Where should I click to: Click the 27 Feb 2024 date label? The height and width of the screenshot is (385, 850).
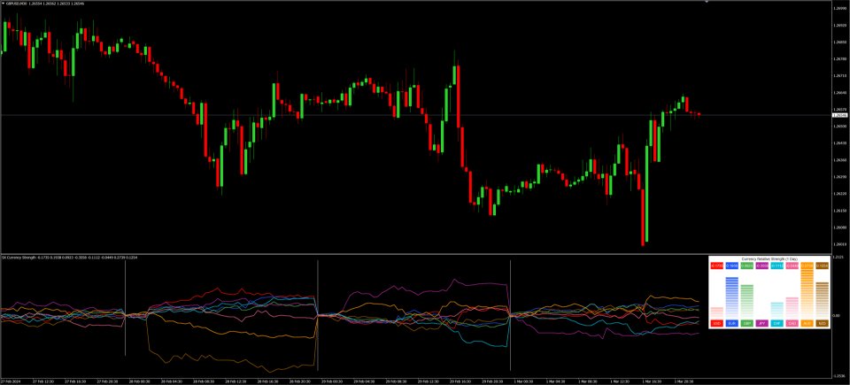(12, 381)
